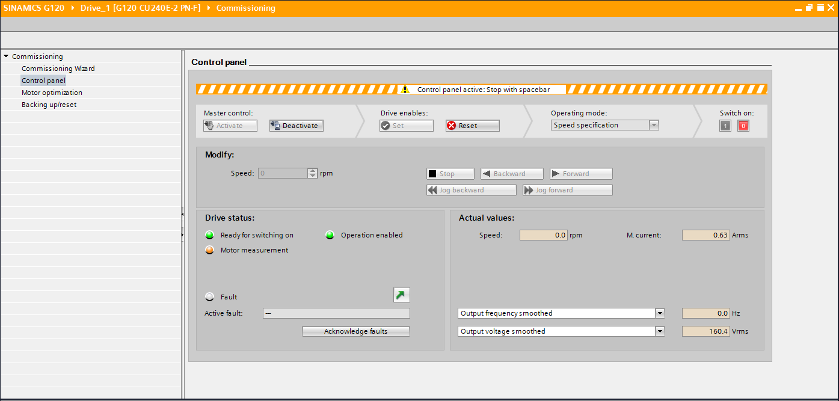Click the upper pane splitter collapse arrow
The height and width of the screenshot is (401, 839).
182,214
